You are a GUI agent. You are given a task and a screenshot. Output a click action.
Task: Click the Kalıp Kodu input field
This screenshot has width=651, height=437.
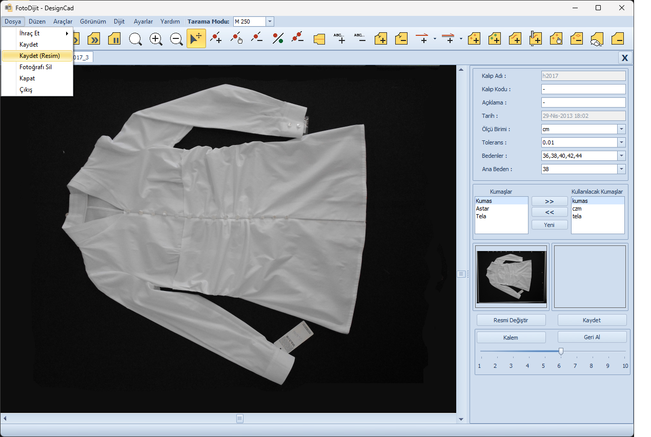coord(583,89)
